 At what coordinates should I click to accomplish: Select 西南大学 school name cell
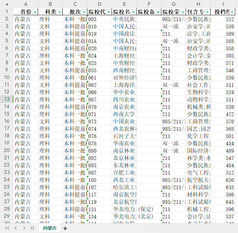point(124,114)
